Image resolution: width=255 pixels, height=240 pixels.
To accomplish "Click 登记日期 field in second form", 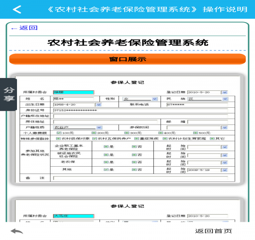I will click(x=207, y=216).
